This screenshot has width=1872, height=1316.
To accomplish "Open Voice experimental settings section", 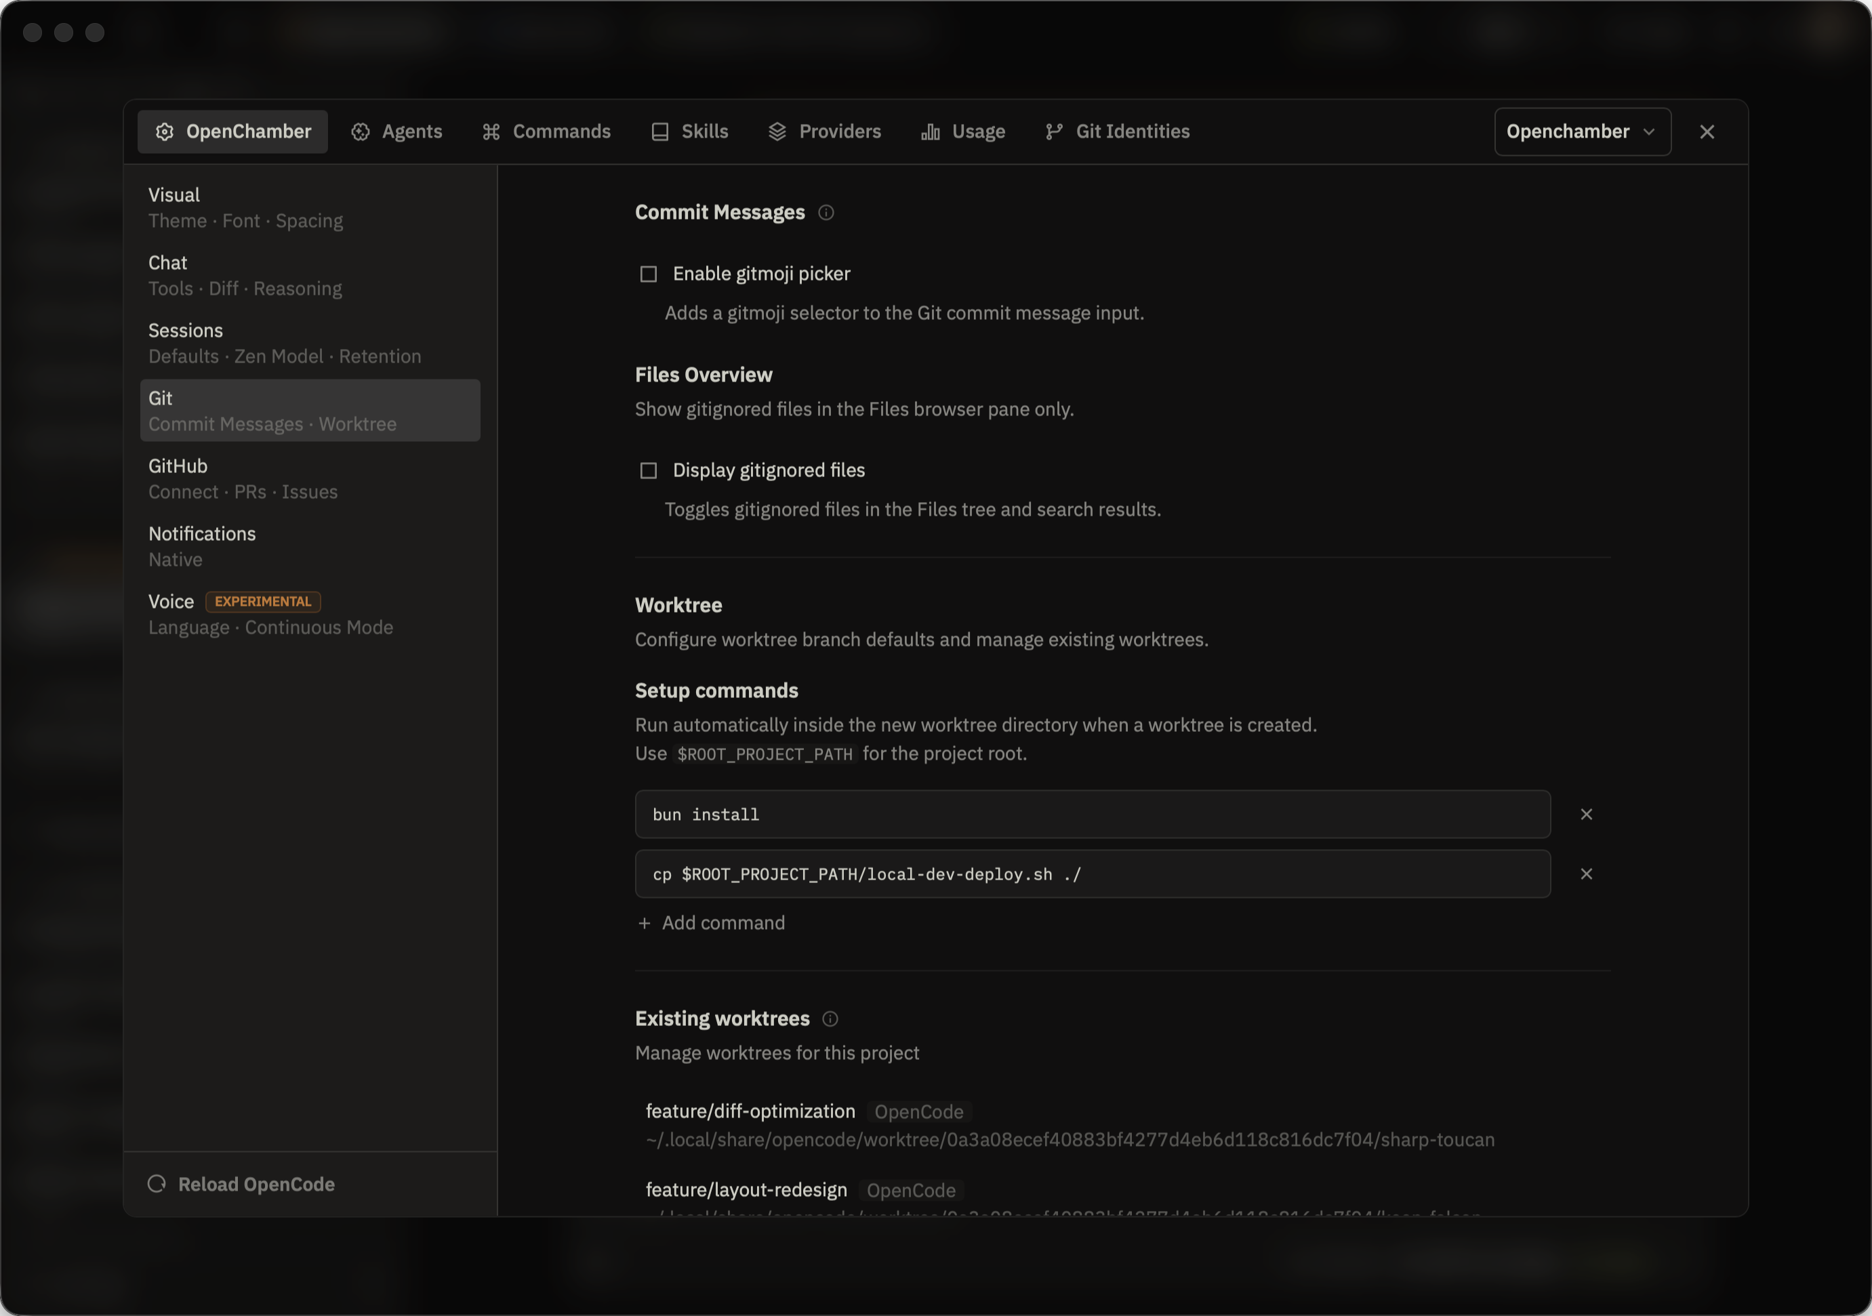I will (x=310, y=614).
